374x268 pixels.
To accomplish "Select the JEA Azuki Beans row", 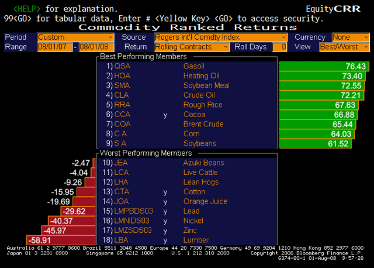I will (x=187, y=163).
